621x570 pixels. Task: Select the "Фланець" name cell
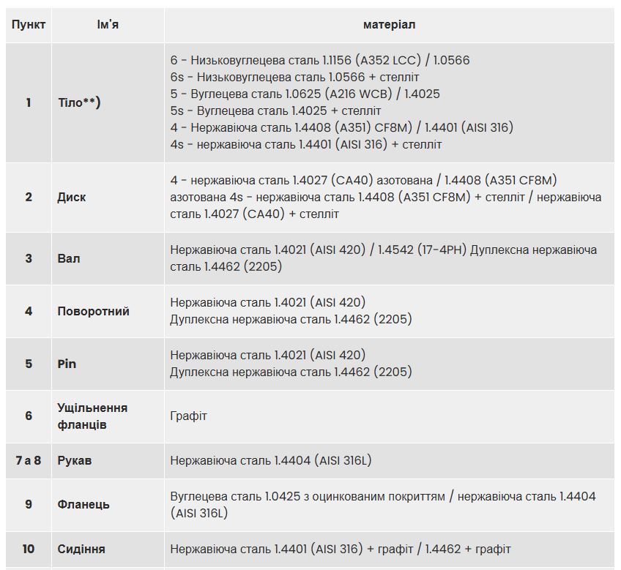pyautogui.click(x=83, y=504)
